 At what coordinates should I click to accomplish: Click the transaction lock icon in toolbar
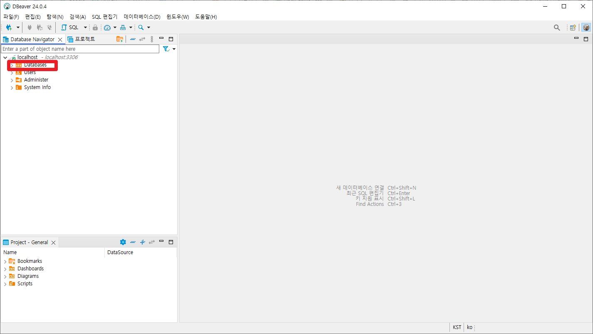tap(95, 27)
